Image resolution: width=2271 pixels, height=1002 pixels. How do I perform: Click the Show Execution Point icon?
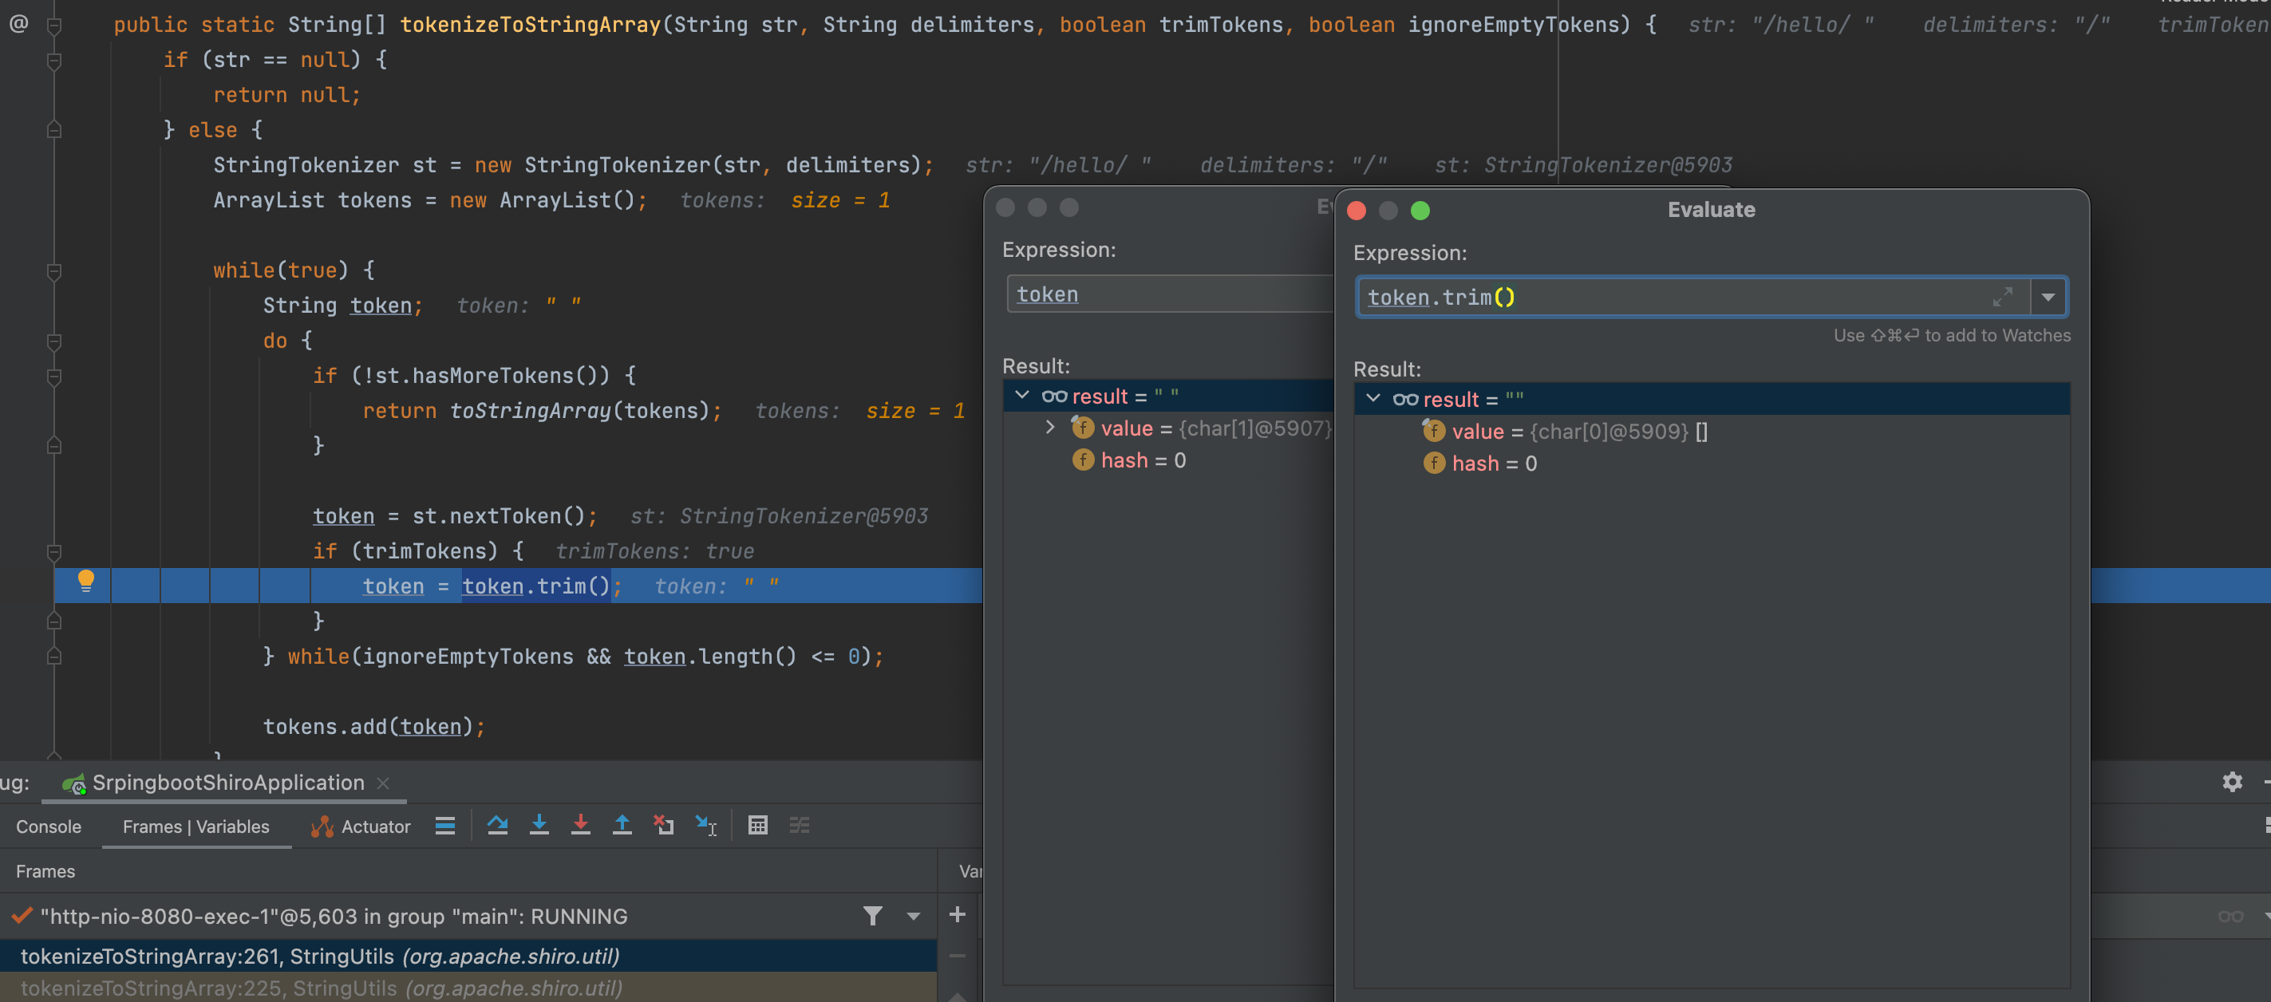click(x=445, y=825)
